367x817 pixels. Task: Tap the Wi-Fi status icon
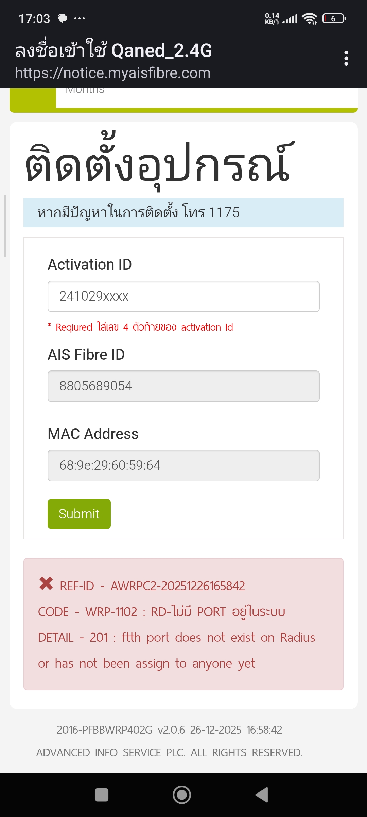click(x=310, y=19)
